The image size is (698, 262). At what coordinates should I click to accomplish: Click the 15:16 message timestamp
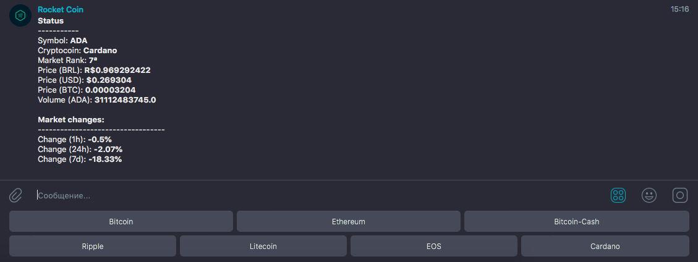tap(679, 10)
